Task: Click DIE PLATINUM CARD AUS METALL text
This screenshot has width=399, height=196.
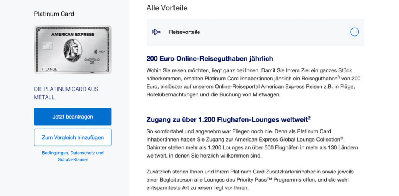Action: pyautogui.click(x=66, y=93)
